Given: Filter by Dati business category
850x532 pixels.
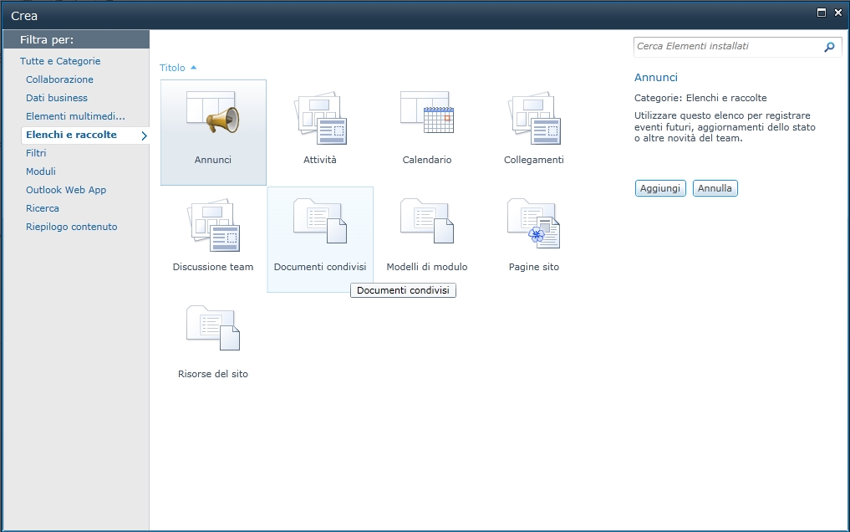Looking at the screenshot, I should point(56,98).
